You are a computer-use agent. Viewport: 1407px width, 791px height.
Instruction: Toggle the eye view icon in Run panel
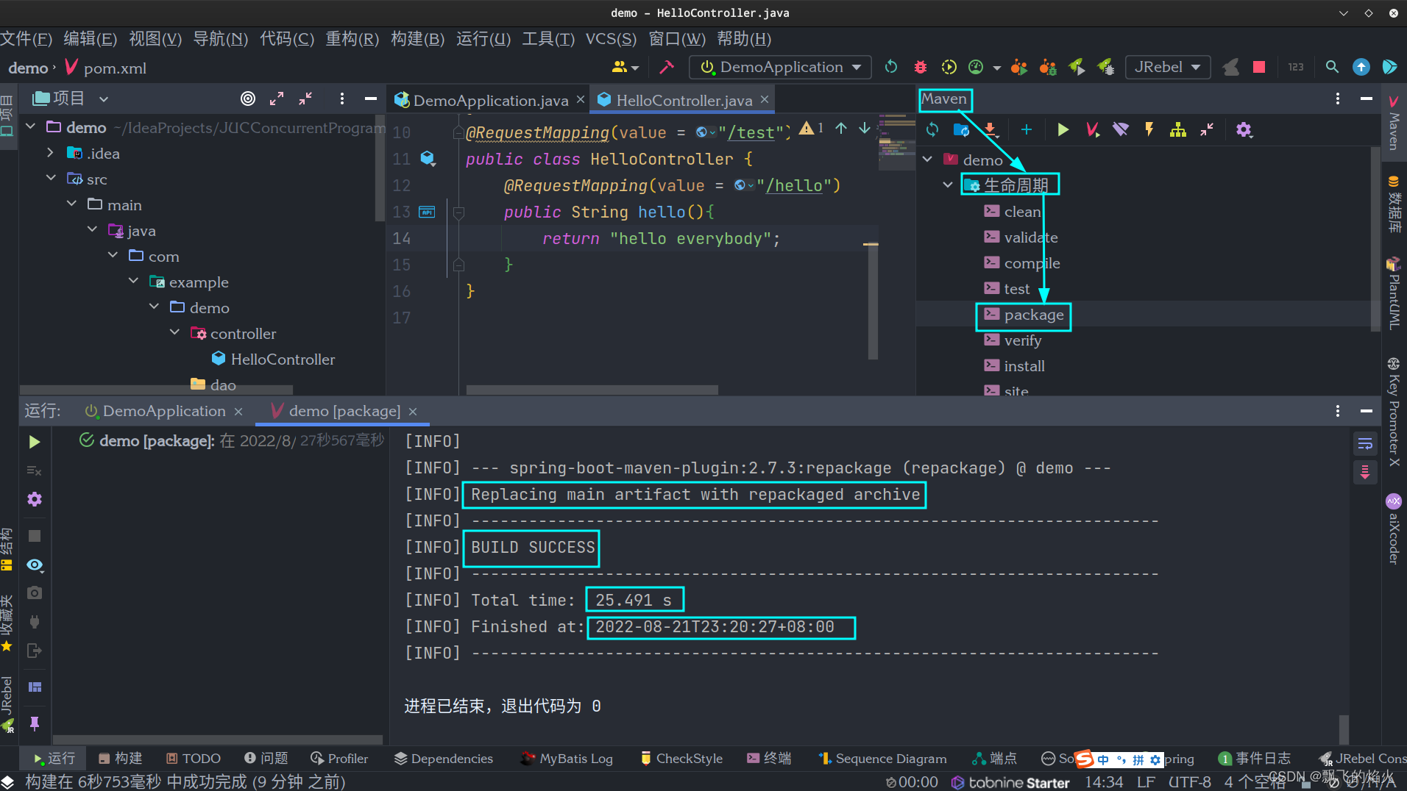[35, 565]
